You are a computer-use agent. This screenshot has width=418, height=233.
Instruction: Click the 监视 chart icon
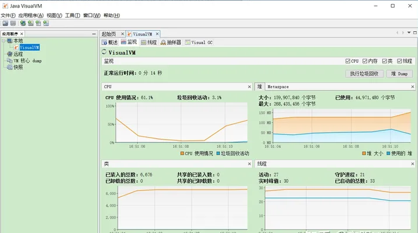coord(124,42)
